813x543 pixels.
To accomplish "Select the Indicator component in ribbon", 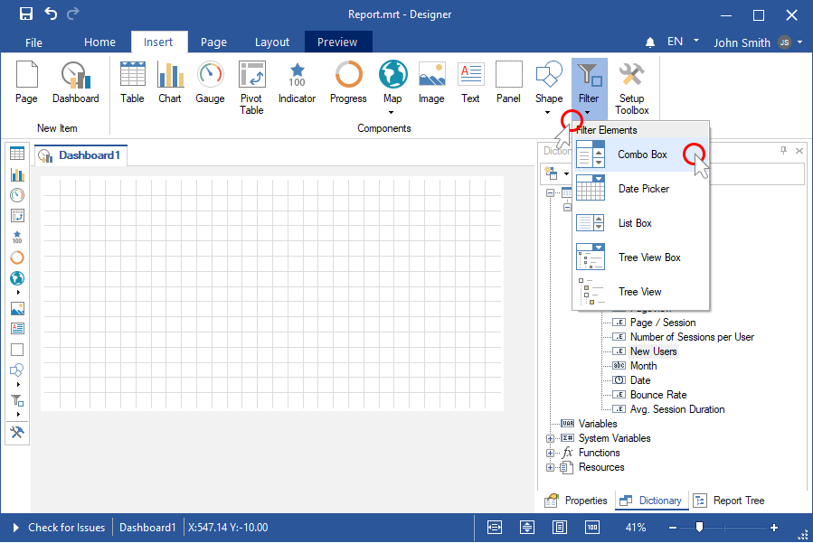I will tap(297, 82).
